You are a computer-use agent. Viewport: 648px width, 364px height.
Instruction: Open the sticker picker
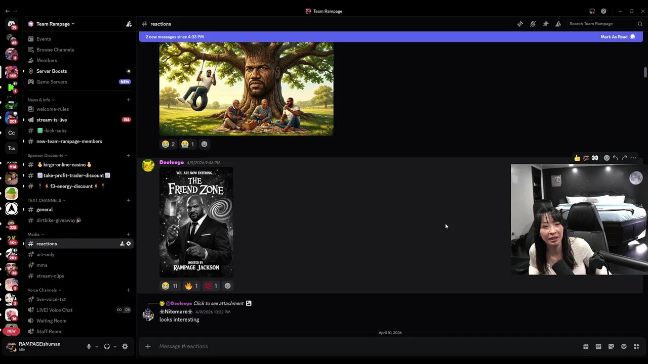[611, 346]
